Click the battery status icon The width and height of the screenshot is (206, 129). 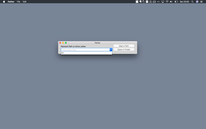click(x=176, y=2)
